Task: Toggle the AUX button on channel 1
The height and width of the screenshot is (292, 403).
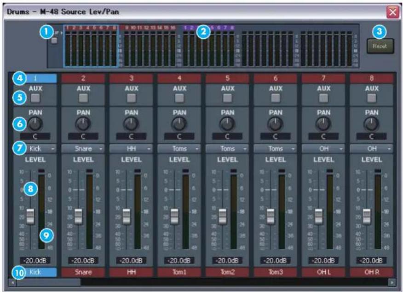Action: pyautogui.click(x=35, y=98)
